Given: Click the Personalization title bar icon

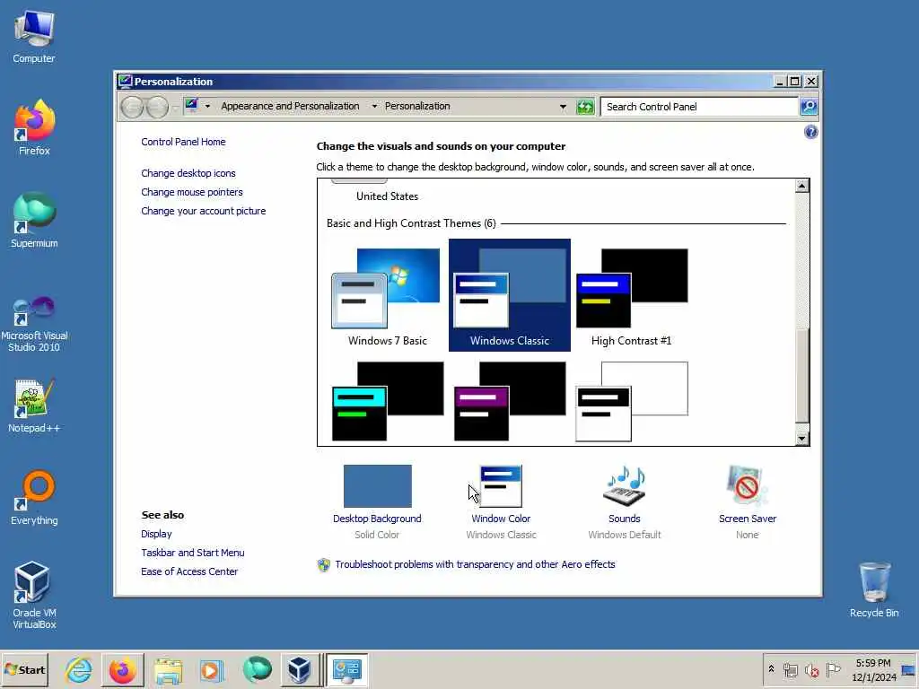Looking at the screenshot, I should click(125, 81).
